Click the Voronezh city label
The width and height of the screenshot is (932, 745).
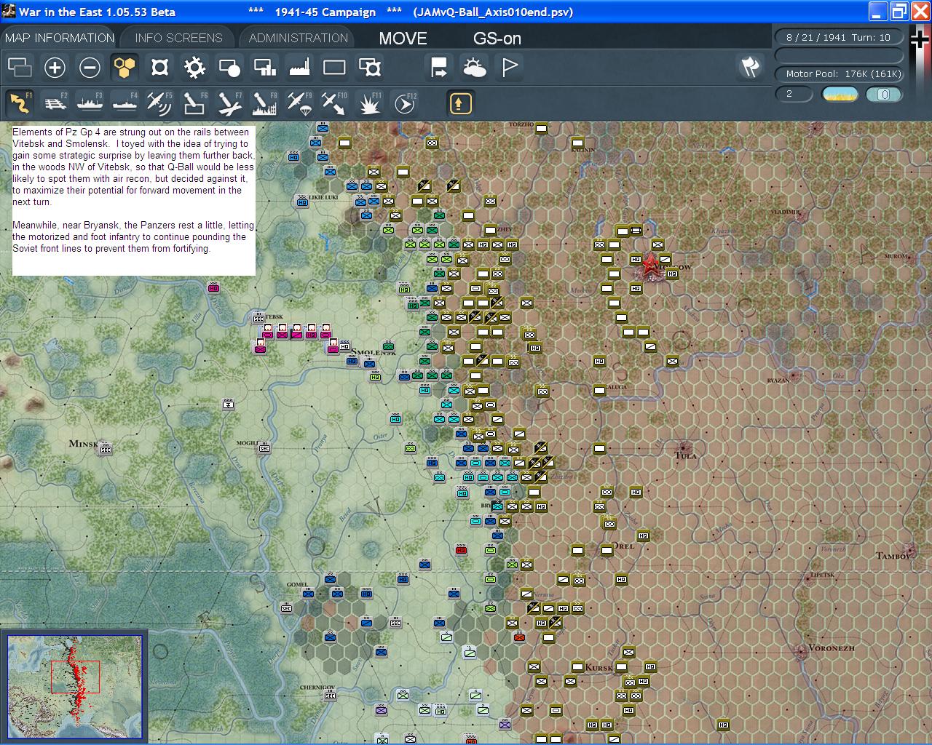coord(831,648)
